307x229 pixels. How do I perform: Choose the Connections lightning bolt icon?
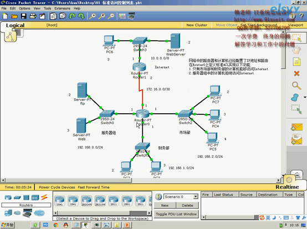pyautogui.click(x=44, y=197)
